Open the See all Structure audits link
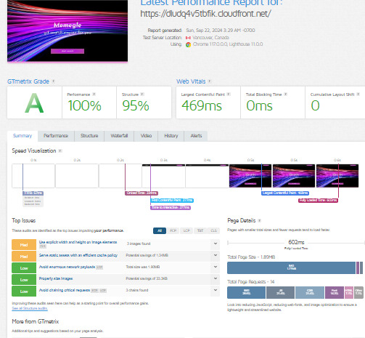The width and height of the screenshot is (365, 338). 30,308
